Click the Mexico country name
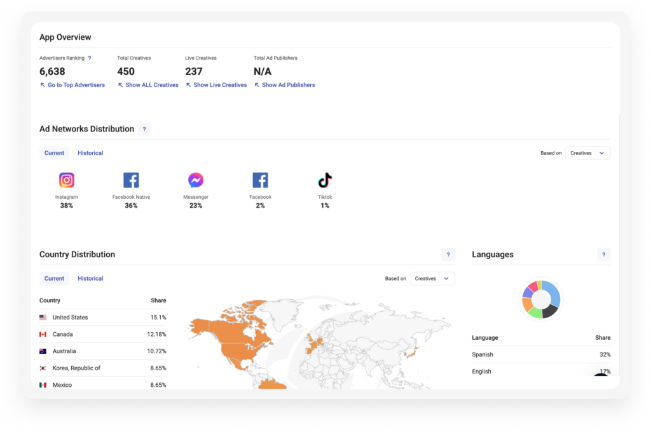This screenshot has width=651, height=430. point(62,385)
